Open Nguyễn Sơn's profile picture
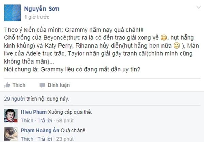Viewport: 204px width, 142px height. point(13,13)
